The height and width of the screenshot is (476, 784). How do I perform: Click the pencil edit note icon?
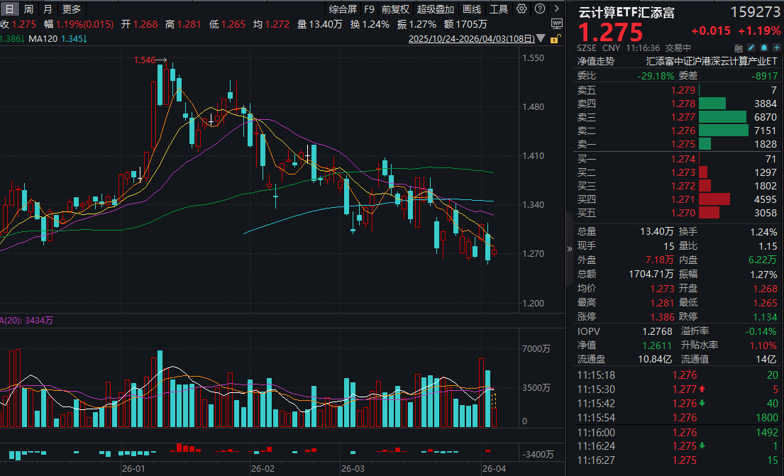tap(751, 46)
